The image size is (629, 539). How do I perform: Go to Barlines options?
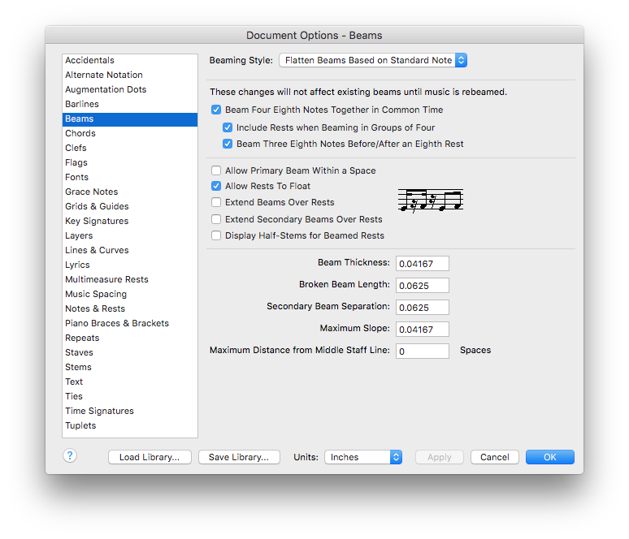click(x=130, y=104)
